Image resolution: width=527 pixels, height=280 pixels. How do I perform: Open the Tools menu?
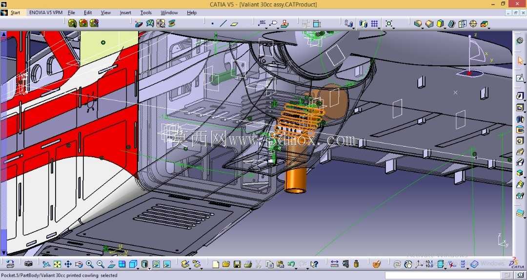point(146,13)
